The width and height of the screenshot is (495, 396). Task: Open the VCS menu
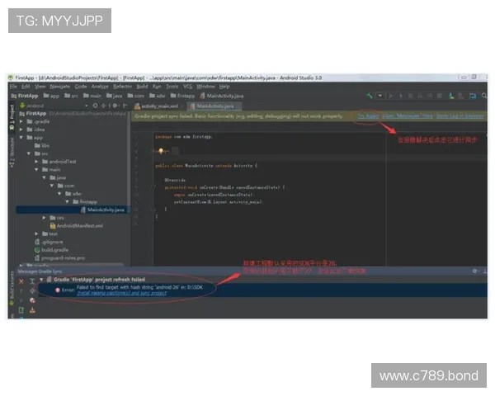pos(187,87)
